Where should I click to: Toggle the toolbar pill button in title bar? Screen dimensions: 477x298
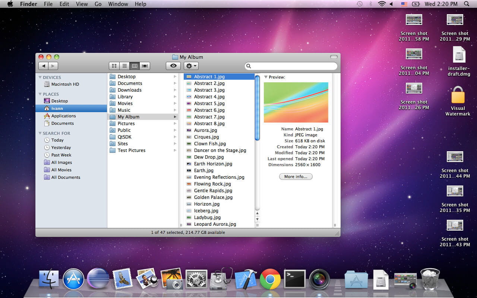[334, 57]
